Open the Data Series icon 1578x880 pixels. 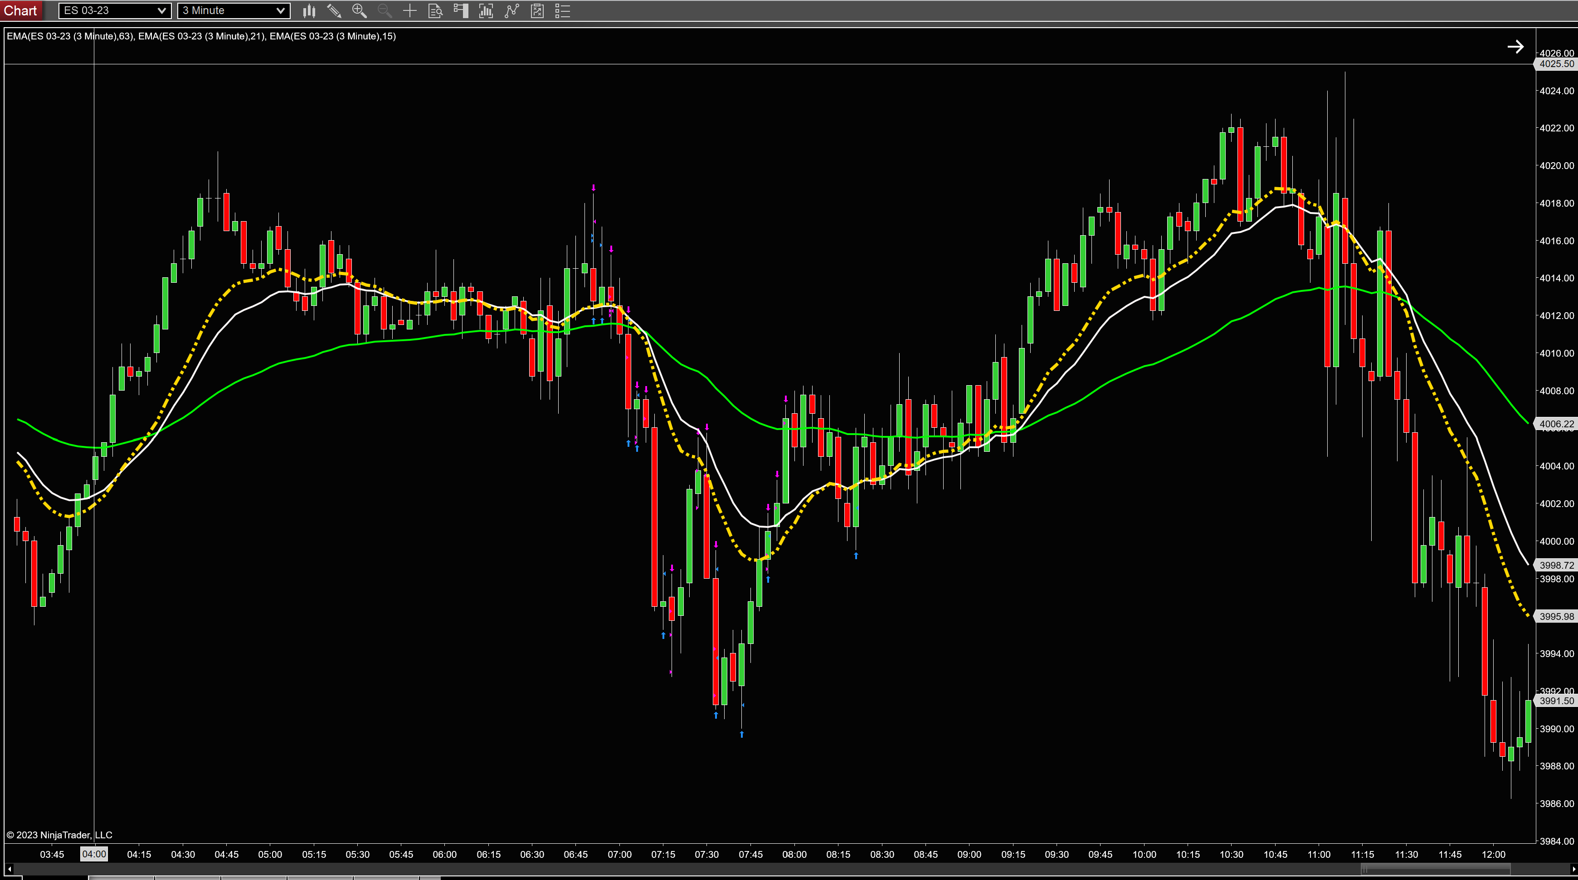pos(486,10)
